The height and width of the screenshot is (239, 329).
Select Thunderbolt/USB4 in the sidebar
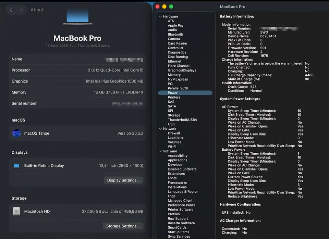coord(182,120)
